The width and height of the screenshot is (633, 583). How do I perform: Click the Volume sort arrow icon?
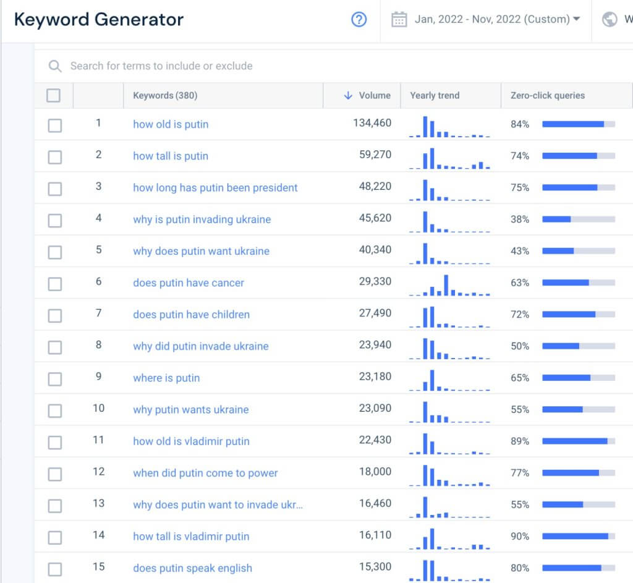(348, 95)
